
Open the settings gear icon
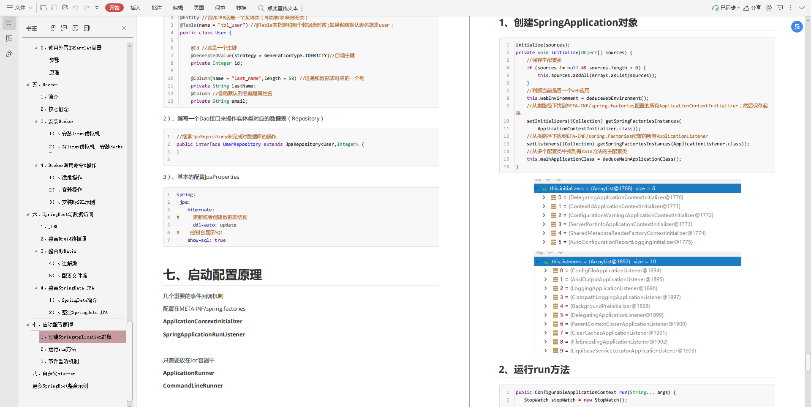click(769, 8)
